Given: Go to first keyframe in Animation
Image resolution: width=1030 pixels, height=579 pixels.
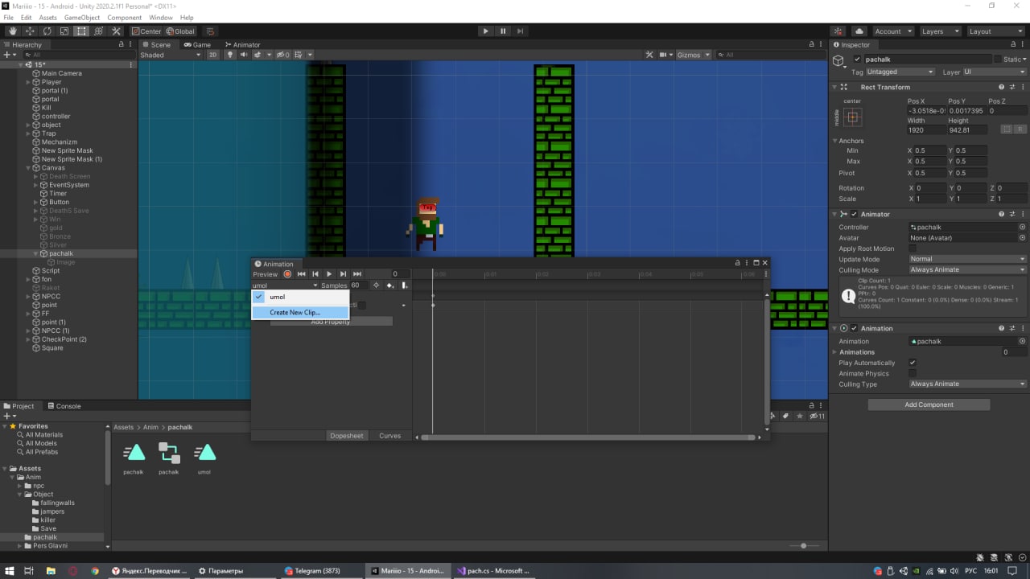Looking at the screenshot, I should pyautogui.click(x=302, y=274).
